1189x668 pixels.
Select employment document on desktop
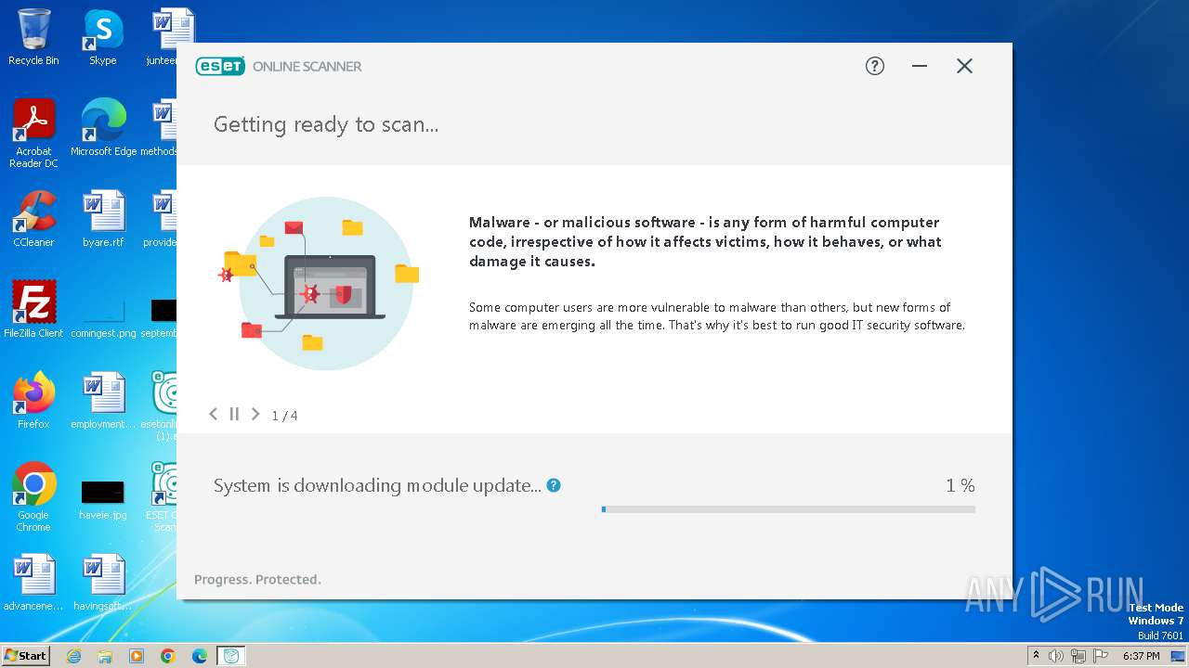(103, 401)
